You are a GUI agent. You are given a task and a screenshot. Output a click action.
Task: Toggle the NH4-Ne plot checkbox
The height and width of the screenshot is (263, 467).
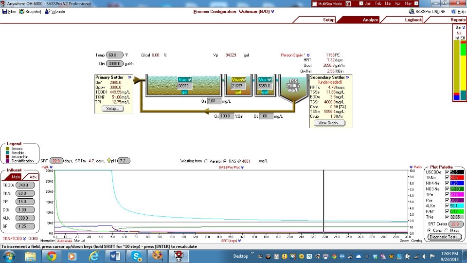447,183
